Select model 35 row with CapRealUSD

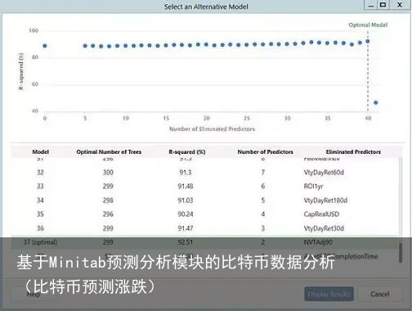(x=206, y=214)
